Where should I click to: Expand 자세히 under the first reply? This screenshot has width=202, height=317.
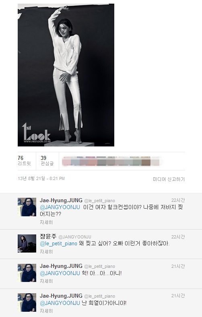pyautogui.click(x=46, y=222)
